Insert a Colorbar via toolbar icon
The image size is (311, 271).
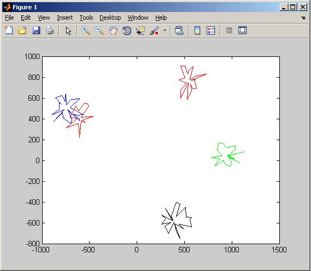197,31
